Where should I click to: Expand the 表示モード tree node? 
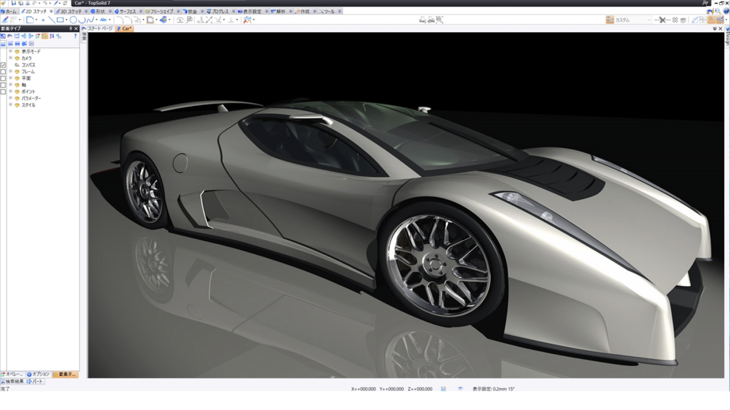[11, 51]
